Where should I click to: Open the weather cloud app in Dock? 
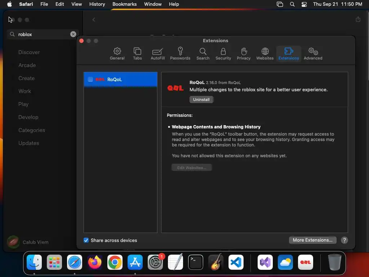click(x=285, y=262)
